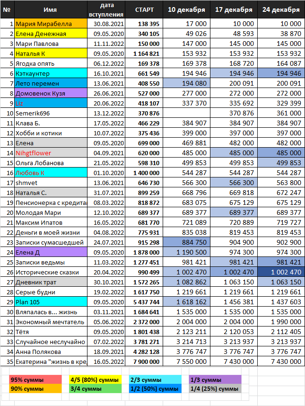Click the value '1 190 500'

pos(186,252)
